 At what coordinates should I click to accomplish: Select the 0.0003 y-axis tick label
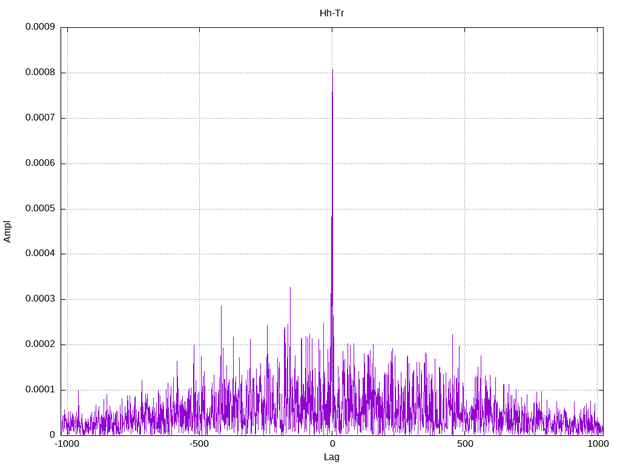click(x=41, y=298)
